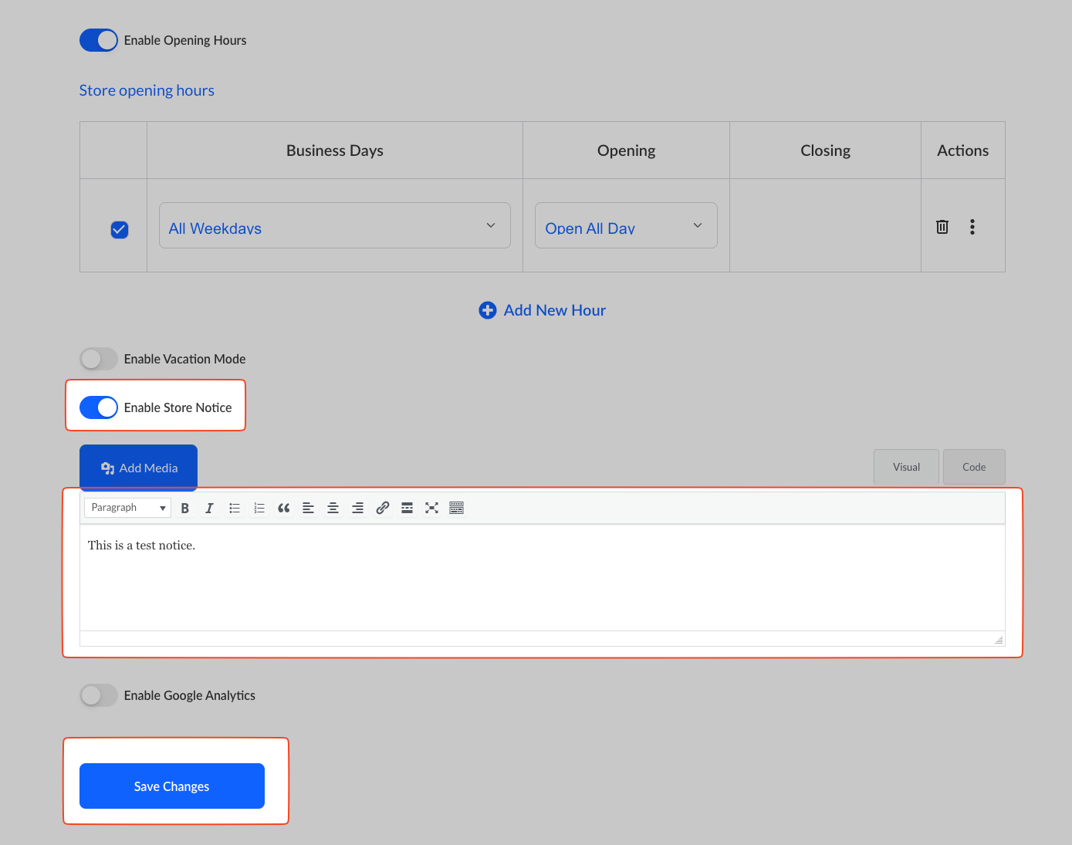Apply italic formatting to the notice text
The image size is (1072, 845).
click(x=209, y=508)
